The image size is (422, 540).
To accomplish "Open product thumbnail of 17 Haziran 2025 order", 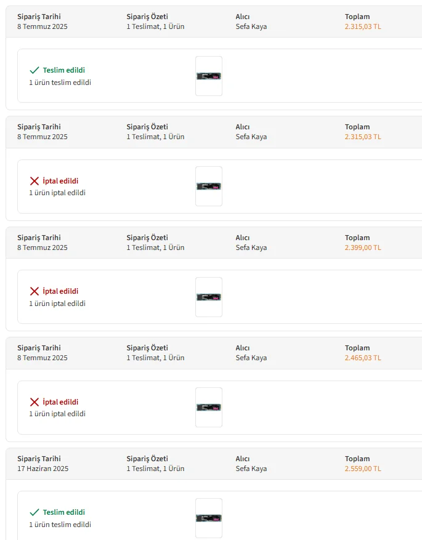I will pos(209,518).
